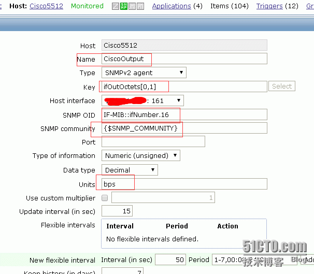This screenshot has height=274, width=314.
Task: Click the SNMP community input field
Action: coord(184,128)
